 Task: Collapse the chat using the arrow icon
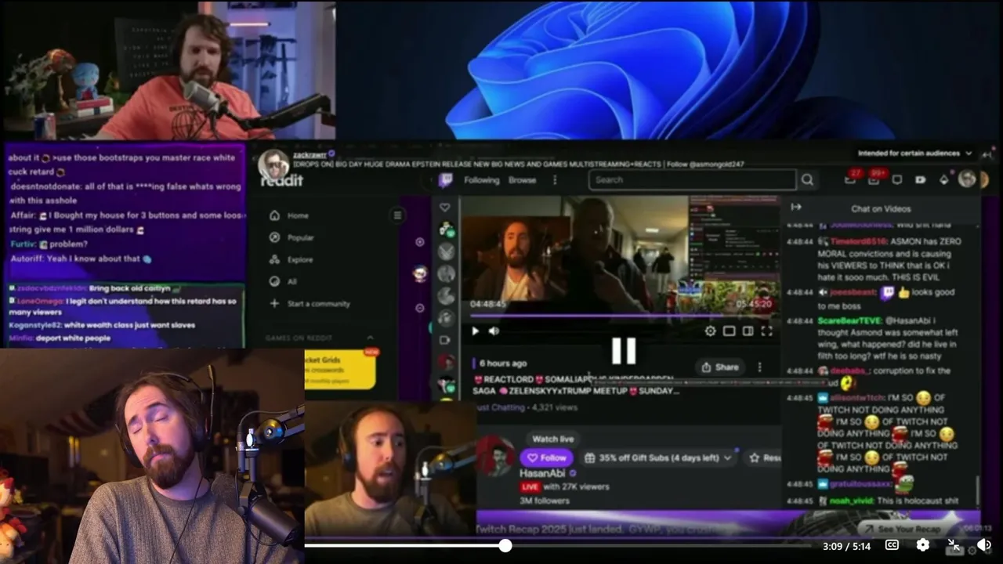point(796,208)
